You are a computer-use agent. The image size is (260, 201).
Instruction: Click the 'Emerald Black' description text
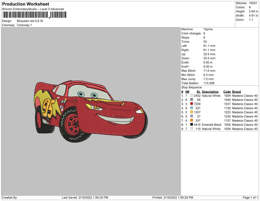point(211,125)
